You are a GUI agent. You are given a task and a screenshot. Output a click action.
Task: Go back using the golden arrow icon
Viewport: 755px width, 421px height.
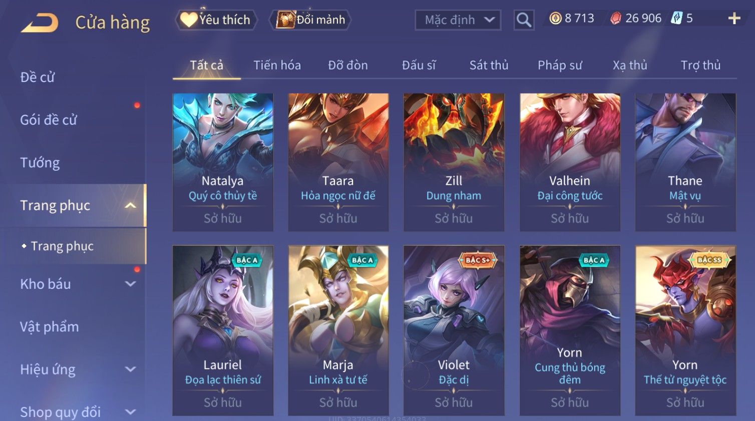pyautogui.click(x=40, y=23)
